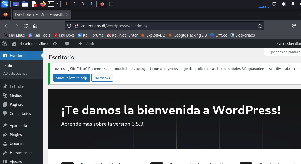Focus the terminal window taskbar icon
The height and width of the screenshot is (164, 301).
(x=111, y=4)
